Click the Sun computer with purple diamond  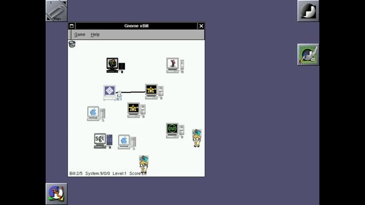point(112,93)
